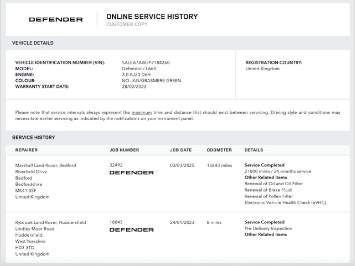355x266 pixels.
Task: Click the Repairer column header
Action: [x=26, y=150]
